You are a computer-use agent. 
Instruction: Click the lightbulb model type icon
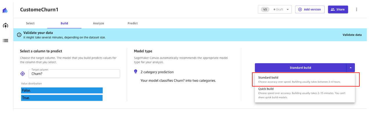[x=135, y=72]
